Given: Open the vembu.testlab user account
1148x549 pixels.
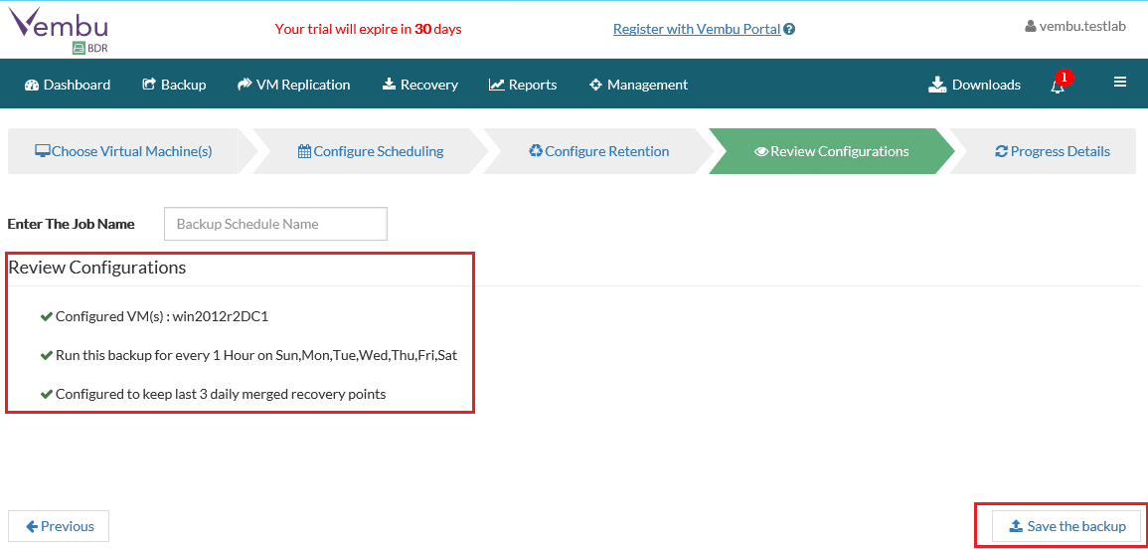Looking at the screenshot, I should (1074, 26).
